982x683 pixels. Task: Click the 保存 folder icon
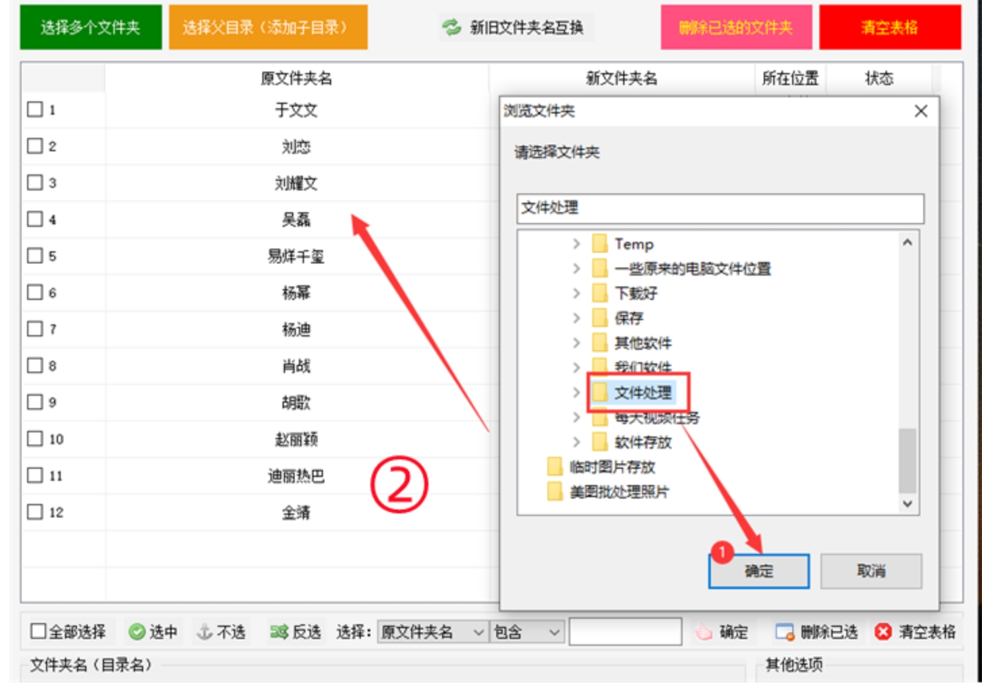(x=599, y=318)
